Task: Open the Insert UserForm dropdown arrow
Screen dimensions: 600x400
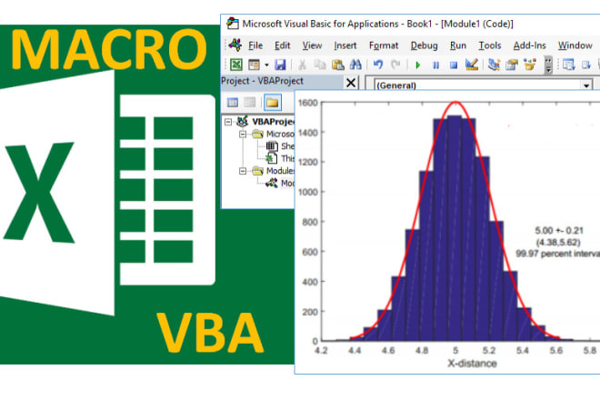Action: pos(266,65)
